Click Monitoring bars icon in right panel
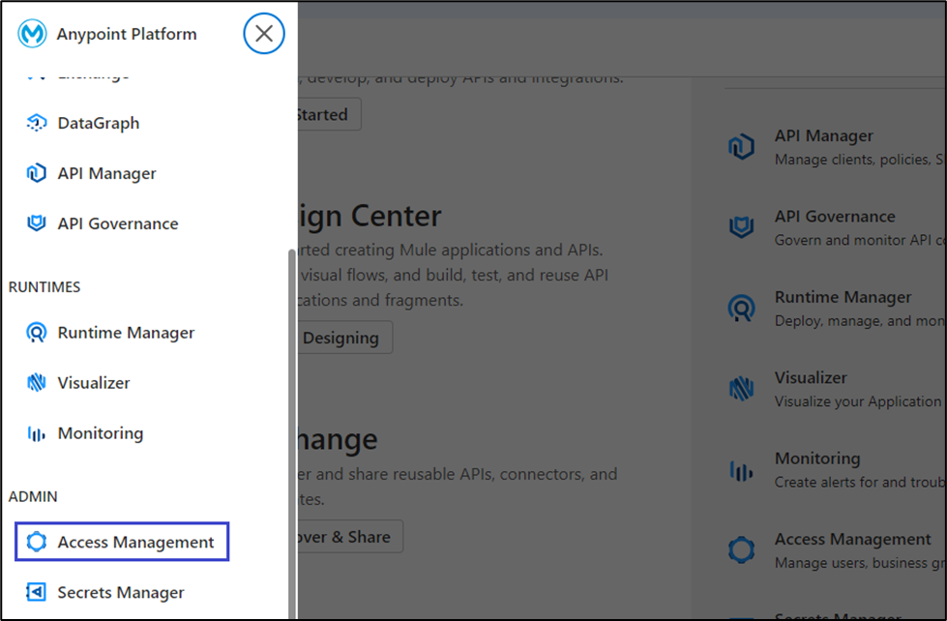947x621 pixels. pos(741,470)
